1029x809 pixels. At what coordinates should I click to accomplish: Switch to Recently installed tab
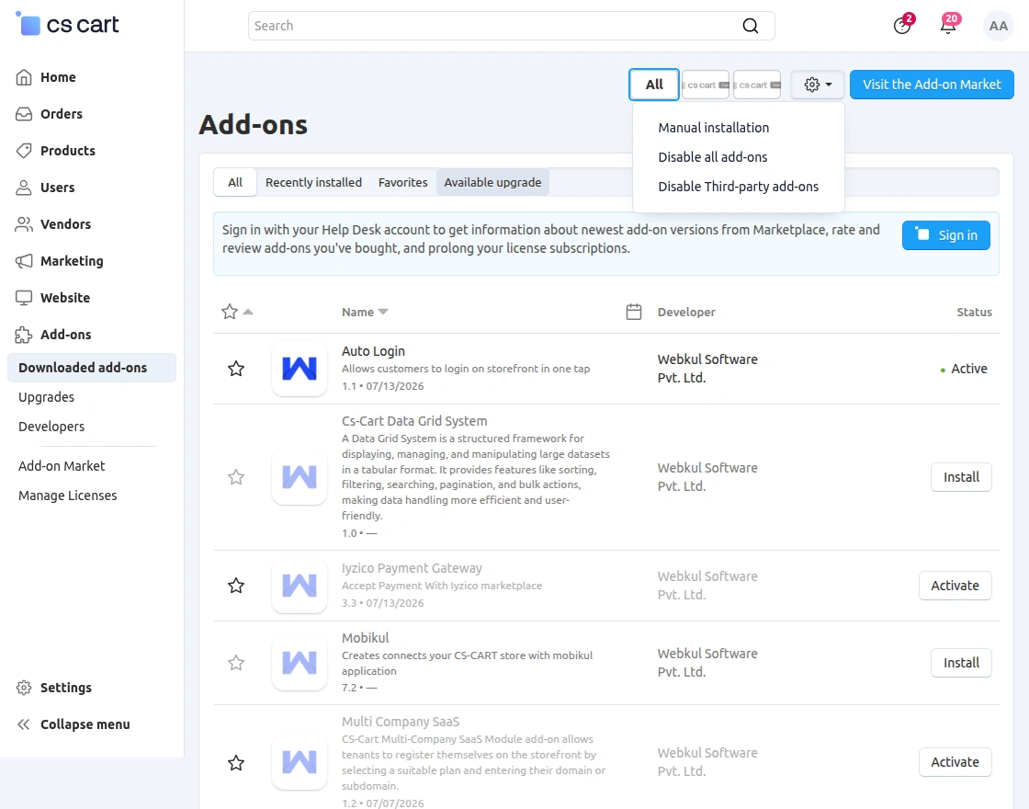(313, 182)
